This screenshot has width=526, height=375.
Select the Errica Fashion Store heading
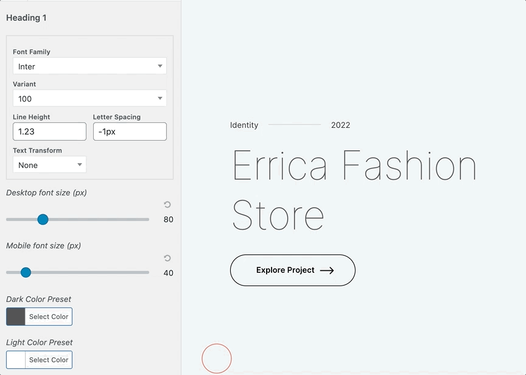tap(354, 190)
